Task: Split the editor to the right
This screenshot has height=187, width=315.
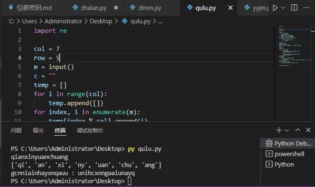Action: pyautogui.click(x=294, y=8)
